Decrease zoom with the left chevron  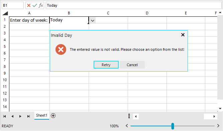(127, 126)
